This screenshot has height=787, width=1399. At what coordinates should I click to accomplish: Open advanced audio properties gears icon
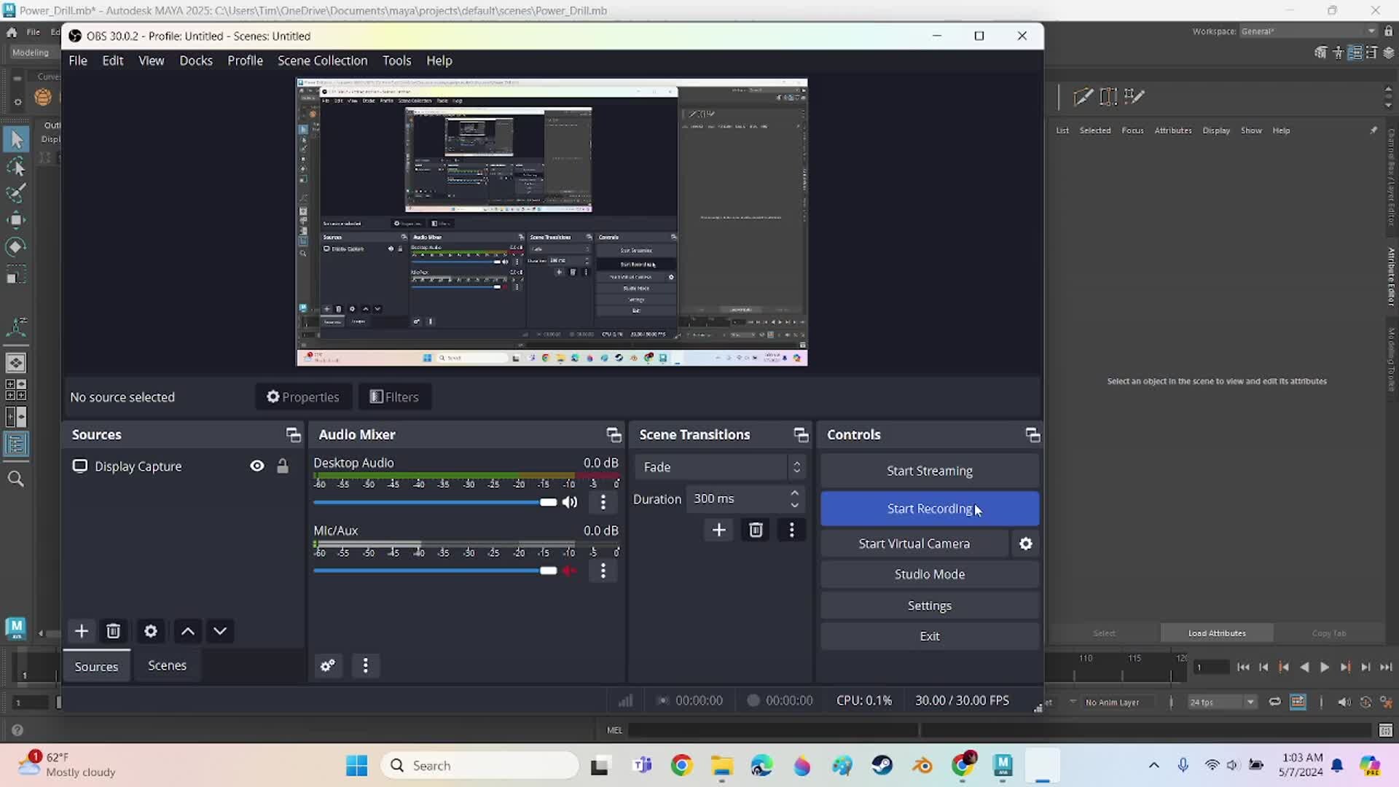[x=328, y=665]
